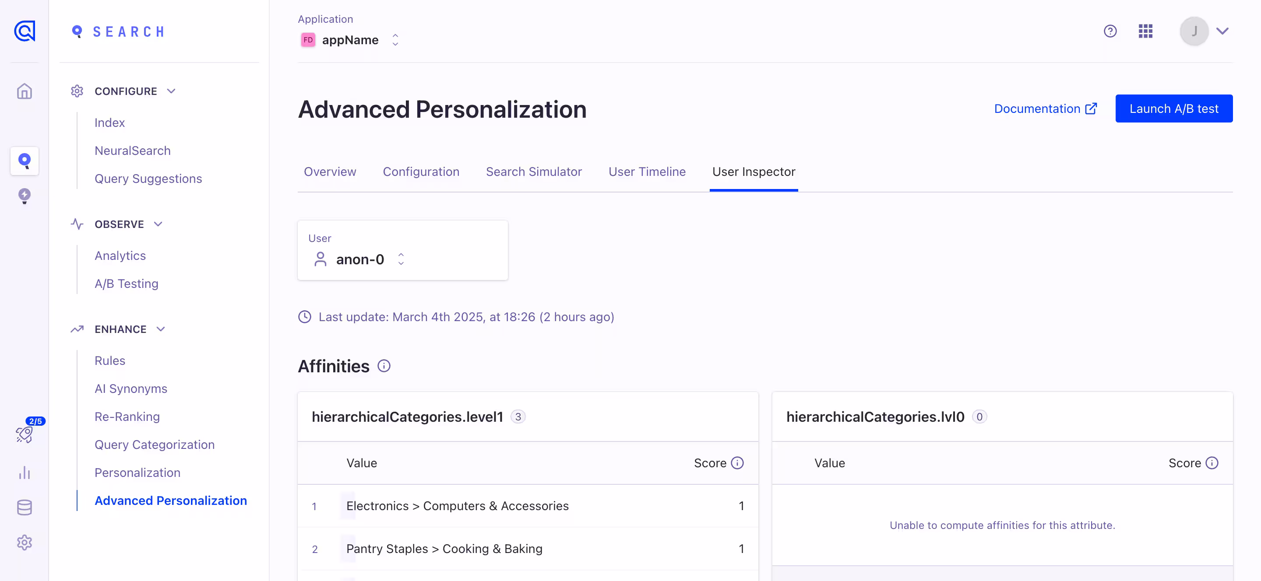Open the settings gear icon in rail

(25, 542)
